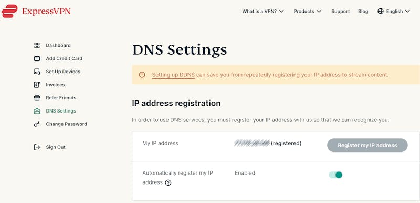Viewport: 420px width, 203px height.
Task: Click the Set Up Devices icon
Action: tap(37, 72)
